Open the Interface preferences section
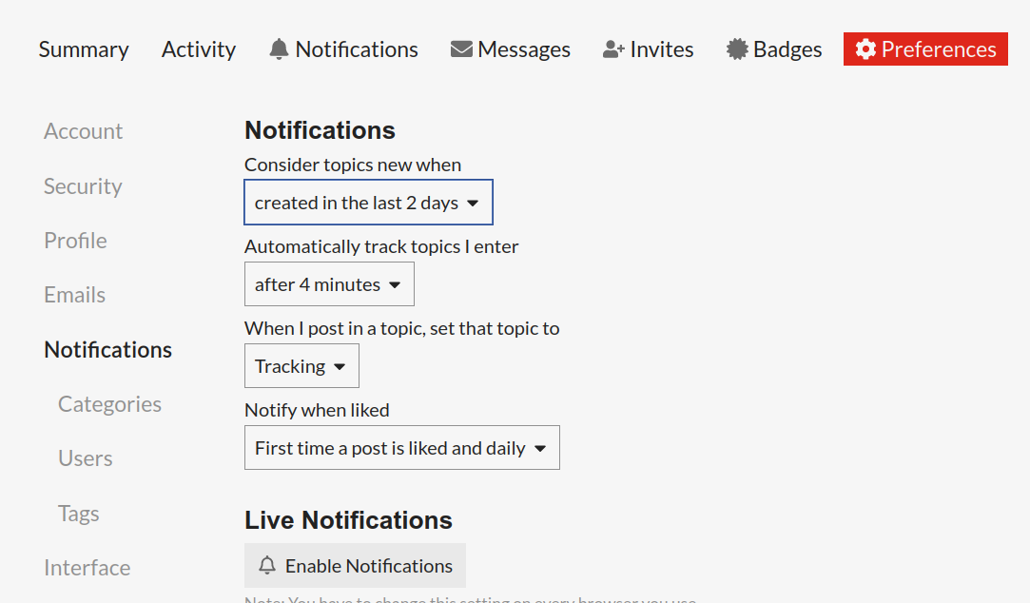Viewport: 1030px width, 603px height. [x=87, y=568]
